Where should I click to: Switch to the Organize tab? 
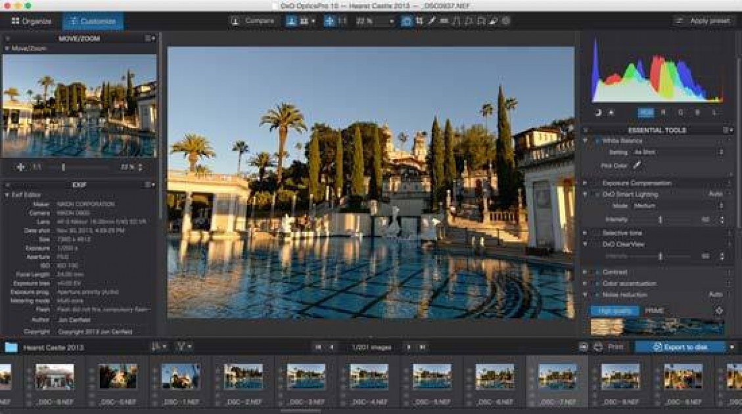pyautogui.click(x=32, y=20)
